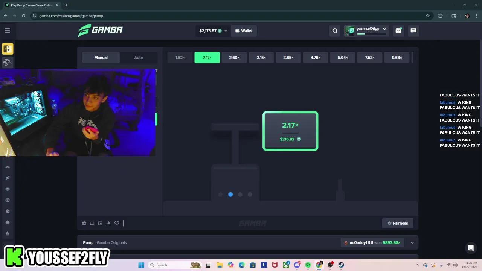Open File Explorer from the taskbar
The width and height of the screenshot is (482, 271).
tap(220, 265)
